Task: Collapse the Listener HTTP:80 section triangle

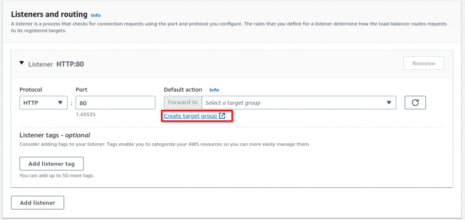Action: pyautogui.click(x=21, y=63)
